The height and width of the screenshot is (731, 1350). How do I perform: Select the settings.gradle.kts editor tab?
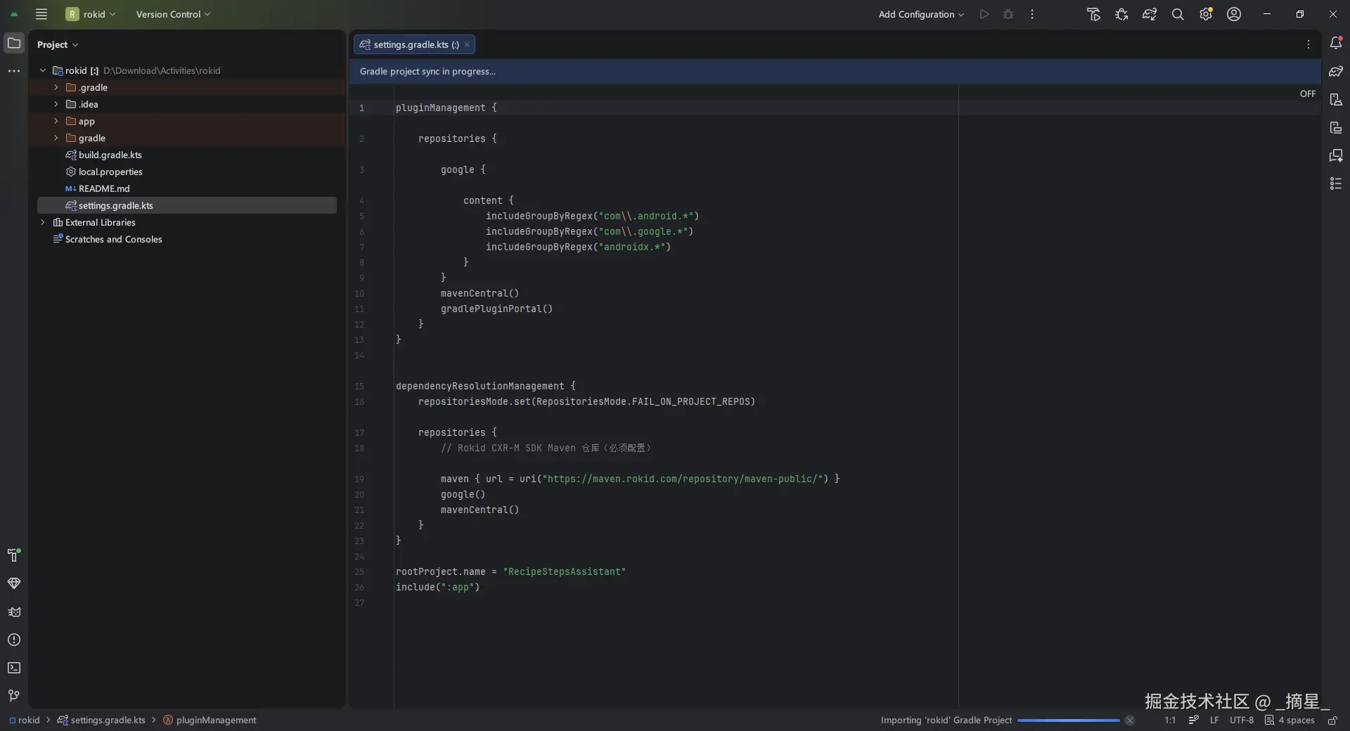tap(411, 44)
